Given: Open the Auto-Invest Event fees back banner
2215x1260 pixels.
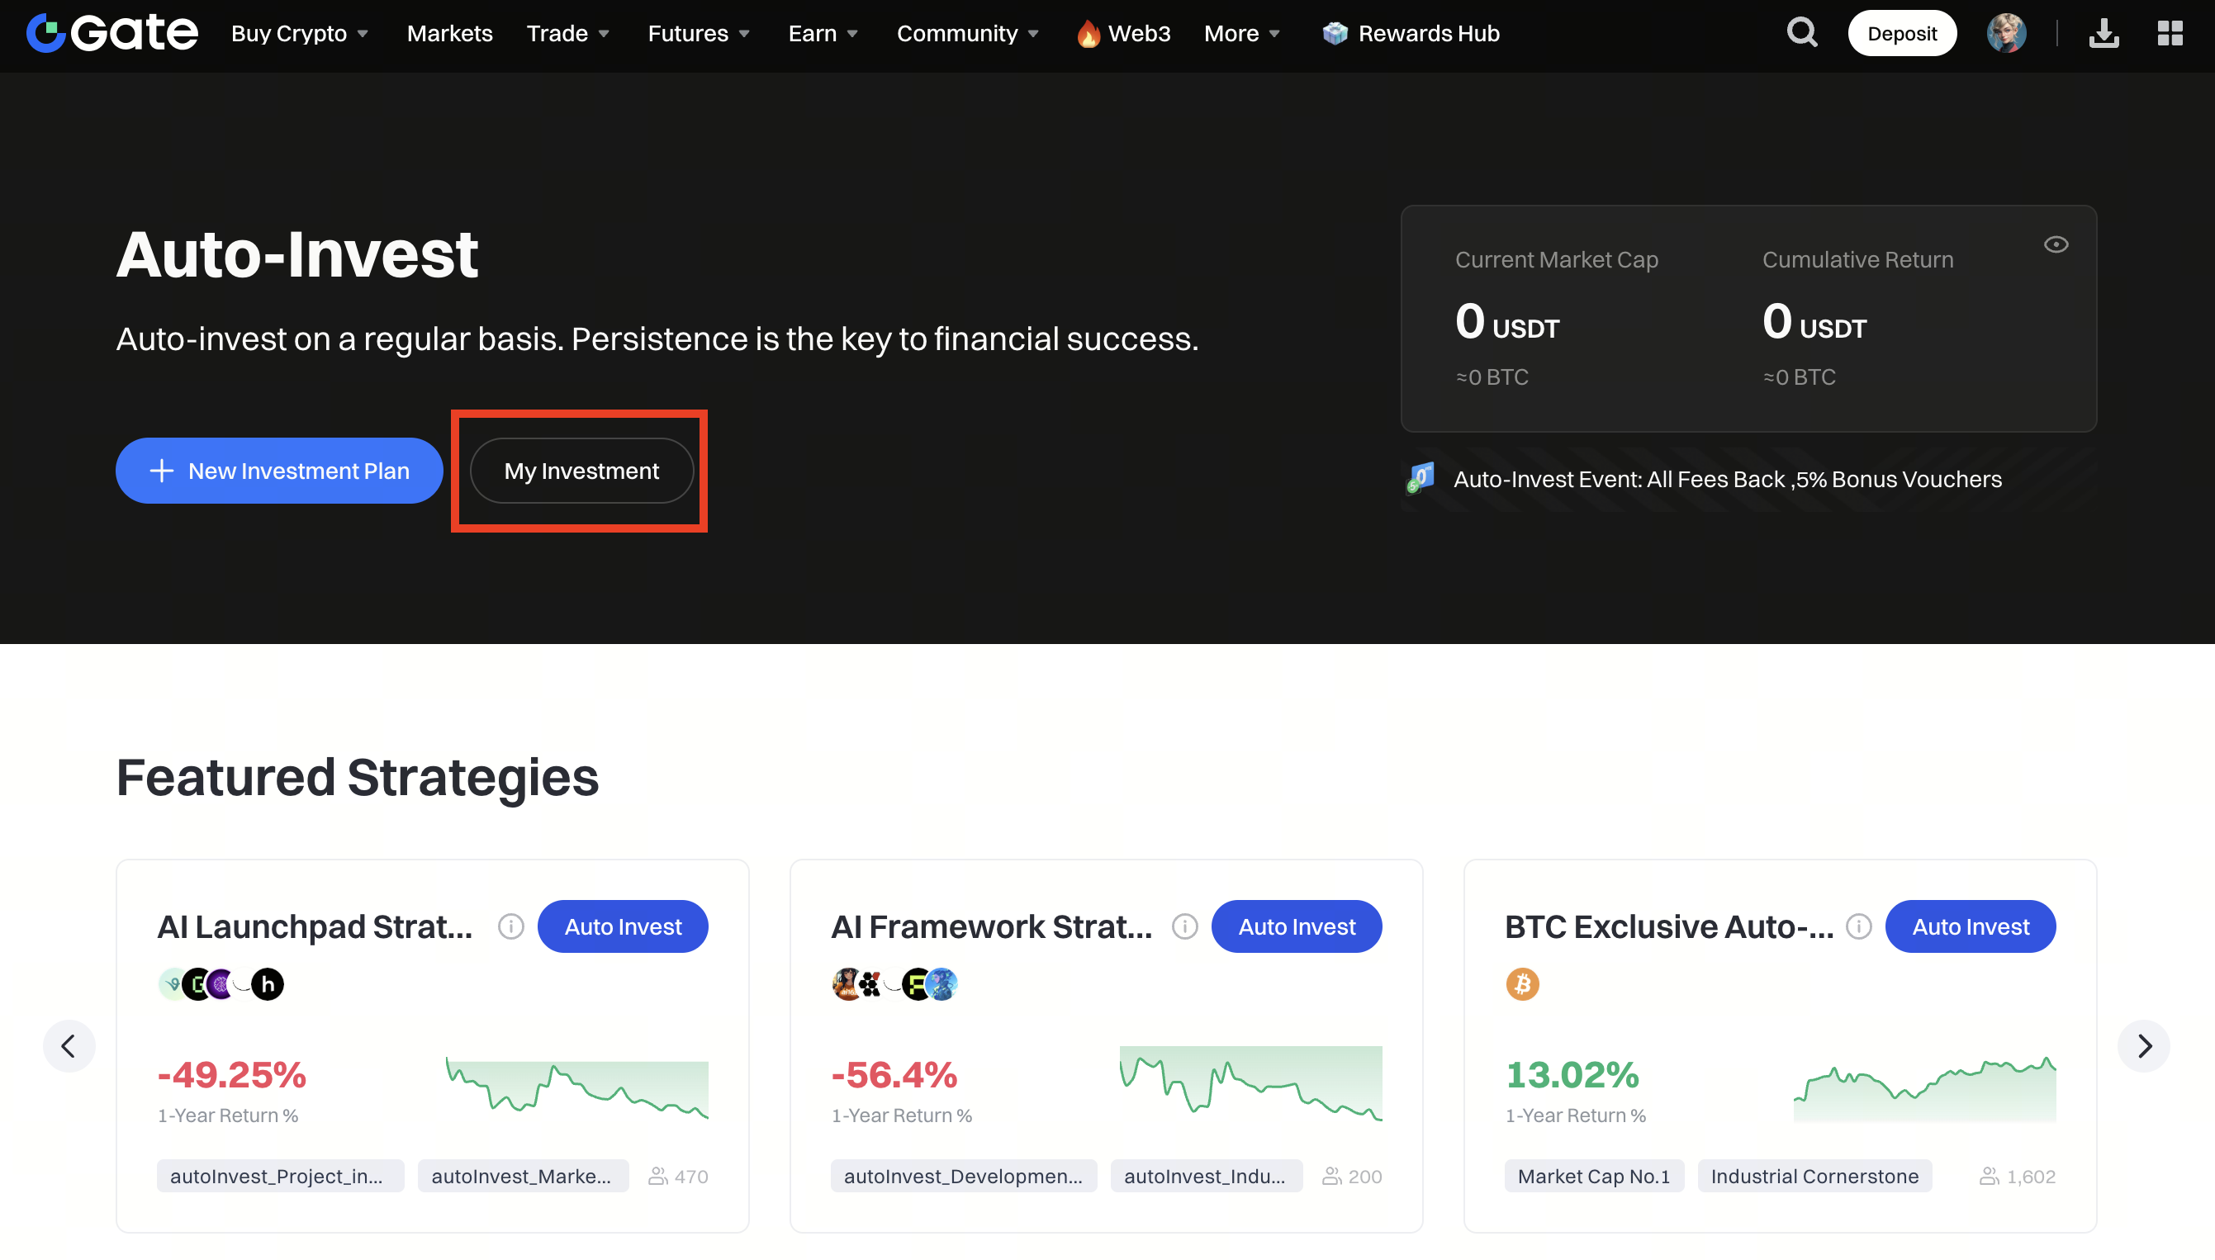Looking at the screenshot, I should coord(1726,479).
